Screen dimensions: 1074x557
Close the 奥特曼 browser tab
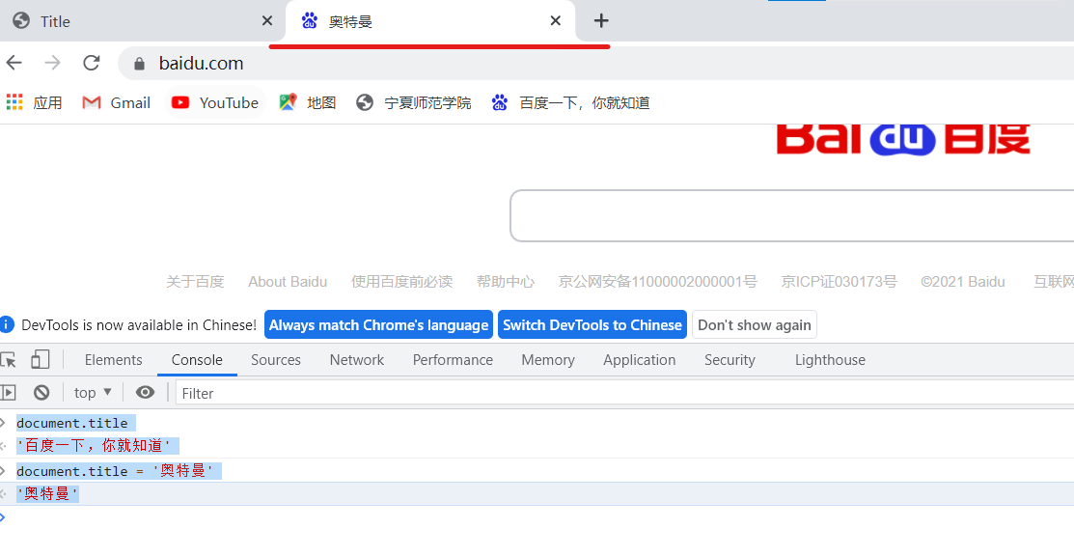click(x=556, y=21)
